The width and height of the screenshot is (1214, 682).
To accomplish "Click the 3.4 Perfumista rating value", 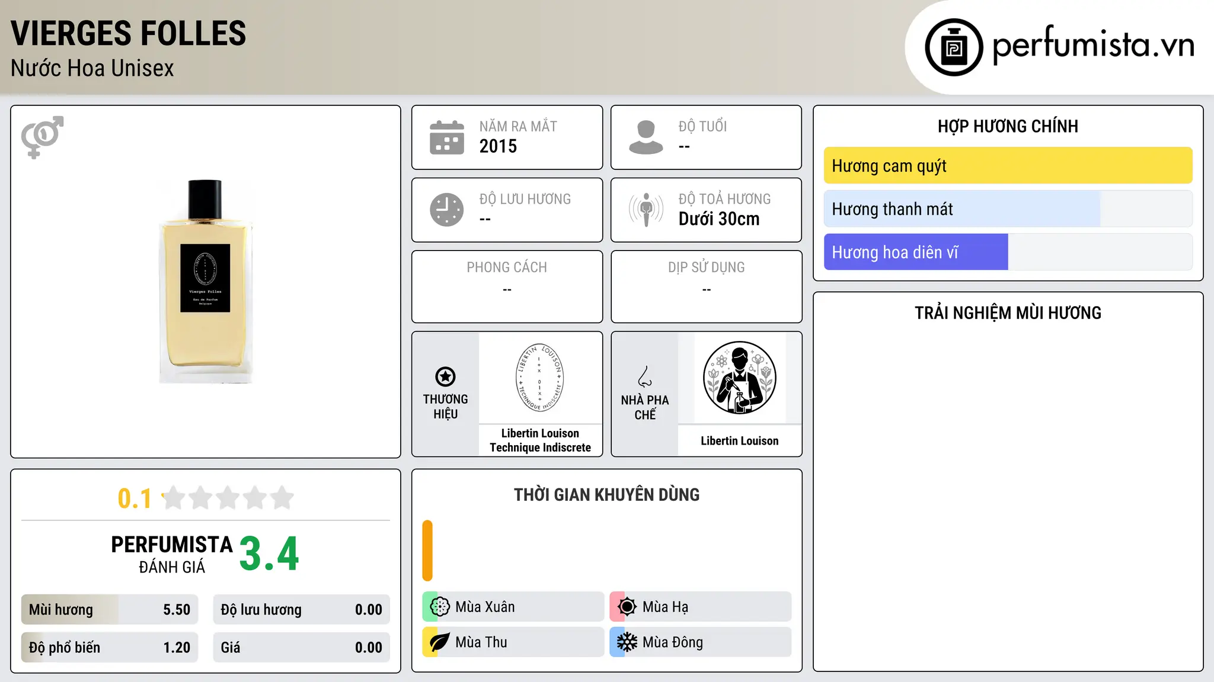I will (x=269, y=554).
